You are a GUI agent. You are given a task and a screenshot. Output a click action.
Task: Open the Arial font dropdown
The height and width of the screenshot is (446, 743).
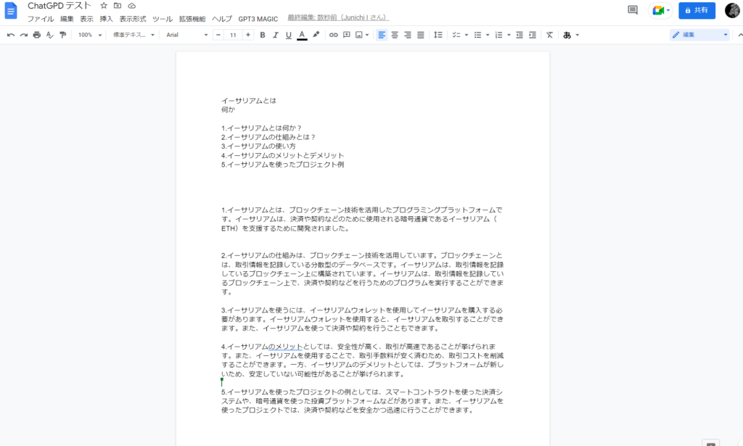186,35
